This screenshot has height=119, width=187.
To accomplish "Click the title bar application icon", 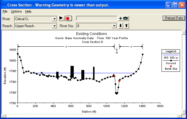I will (4, 5).
